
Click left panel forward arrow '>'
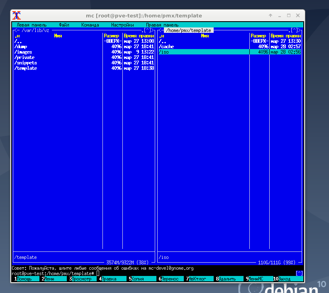pyautogui.click(x=153, y=30)
